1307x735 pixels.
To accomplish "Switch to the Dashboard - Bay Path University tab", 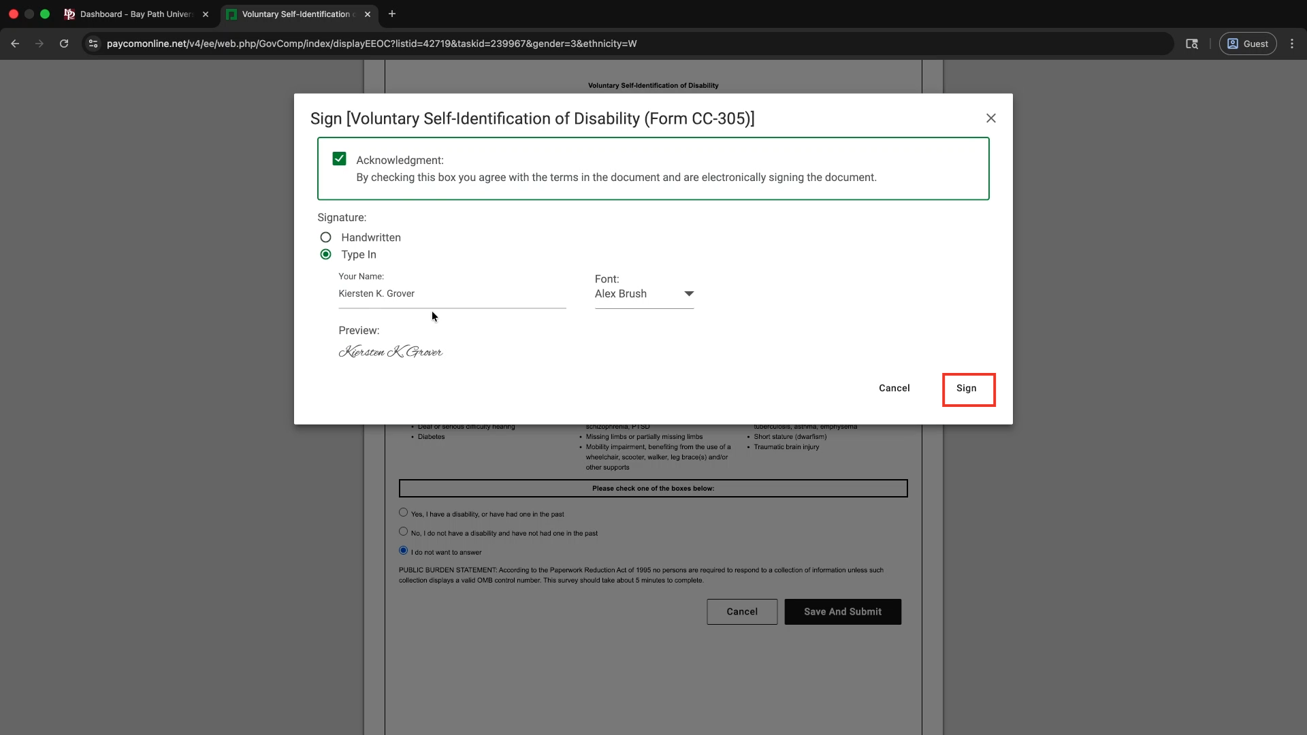I will click(136, 14).
